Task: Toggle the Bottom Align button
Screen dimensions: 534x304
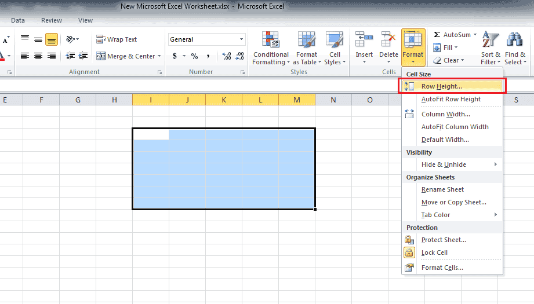Action: click(52, 39)
